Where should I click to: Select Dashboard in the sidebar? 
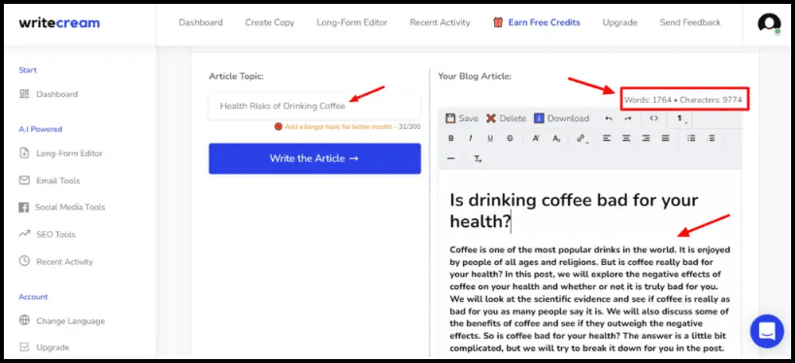[x=49, y=94]
